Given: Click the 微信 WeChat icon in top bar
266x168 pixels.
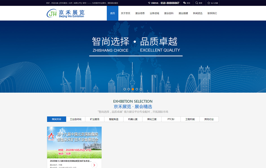Looking at the screenshot, I should [x=184, y=3].
